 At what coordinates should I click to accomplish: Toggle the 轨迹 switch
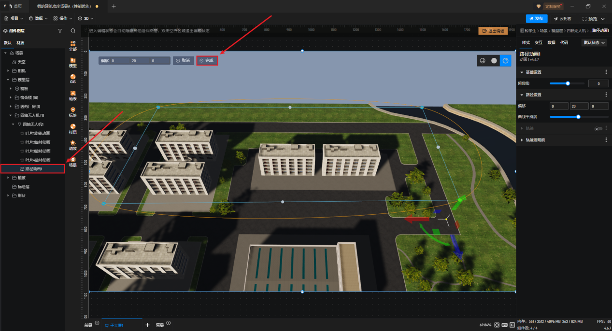click(x=599, y=128)
